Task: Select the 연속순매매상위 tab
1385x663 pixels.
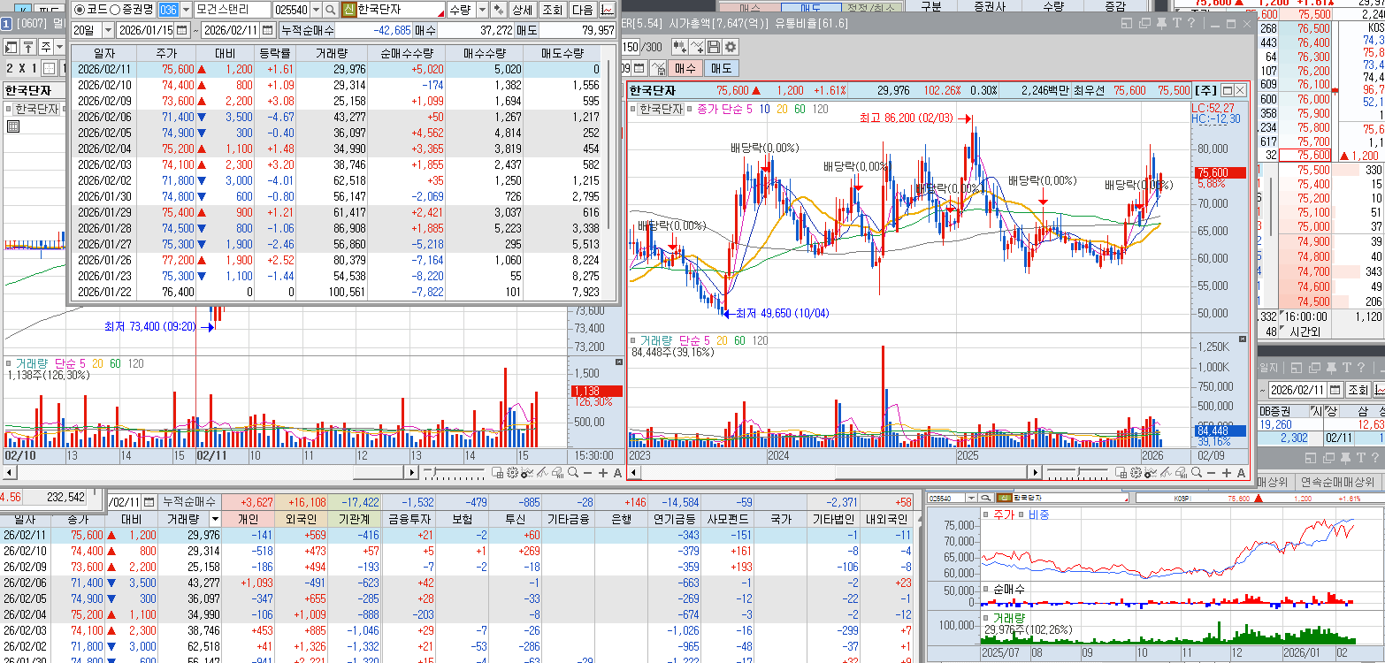Action: point(1336,482)
